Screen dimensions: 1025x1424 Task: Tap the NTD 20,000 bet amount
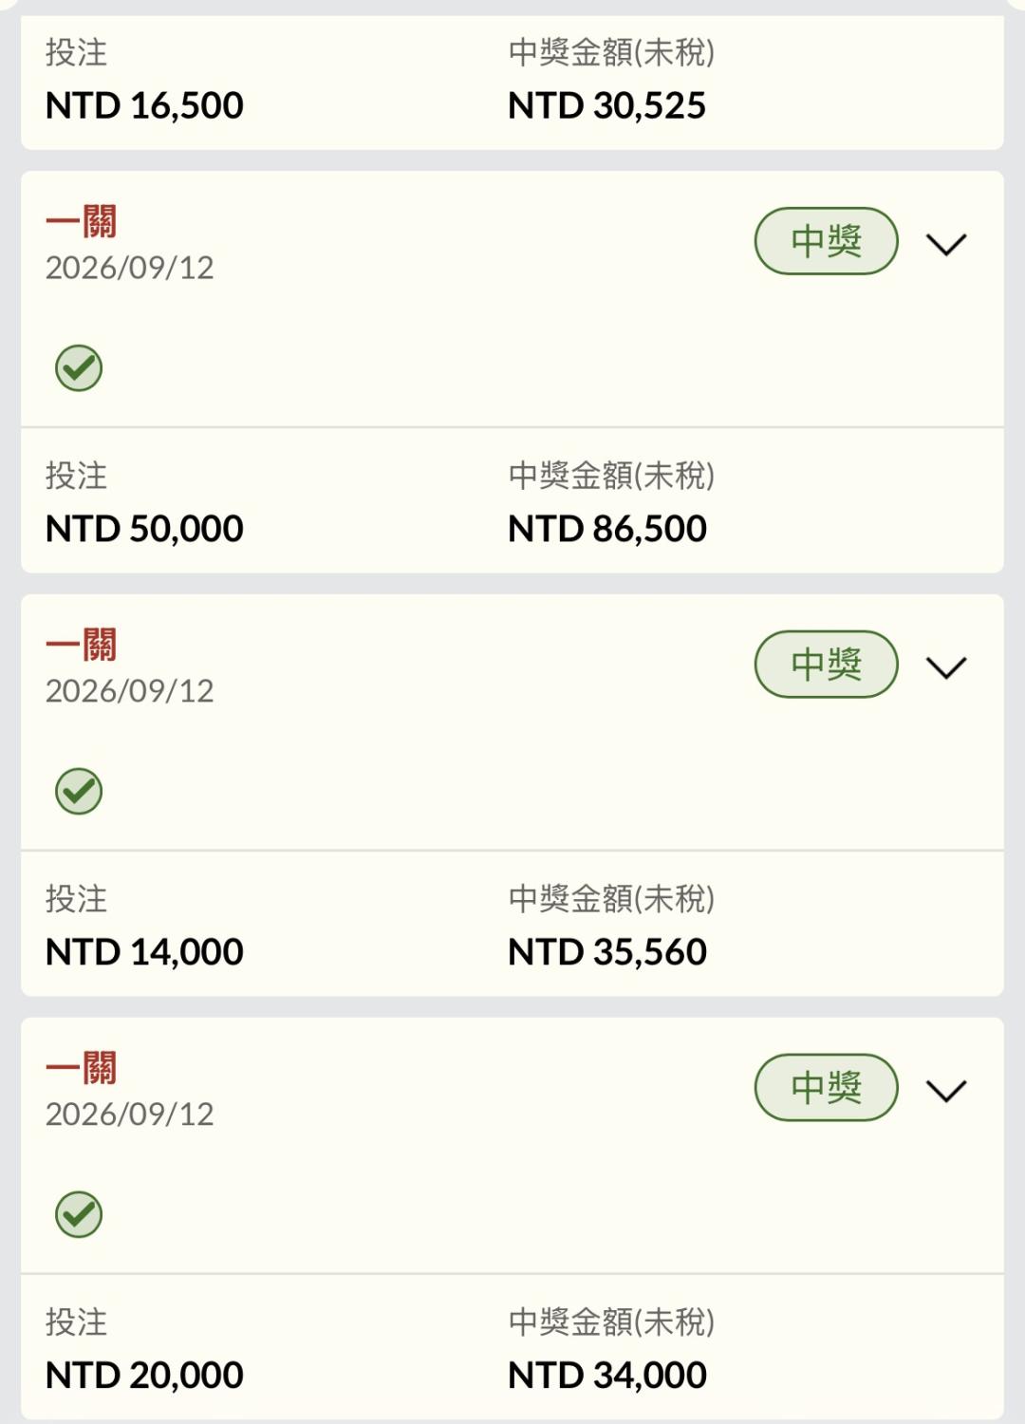click(145, 1376)
